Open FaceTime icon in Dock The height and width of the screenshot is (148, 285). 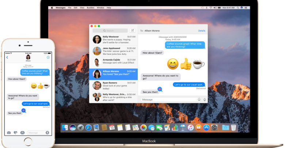click(159, 128)
